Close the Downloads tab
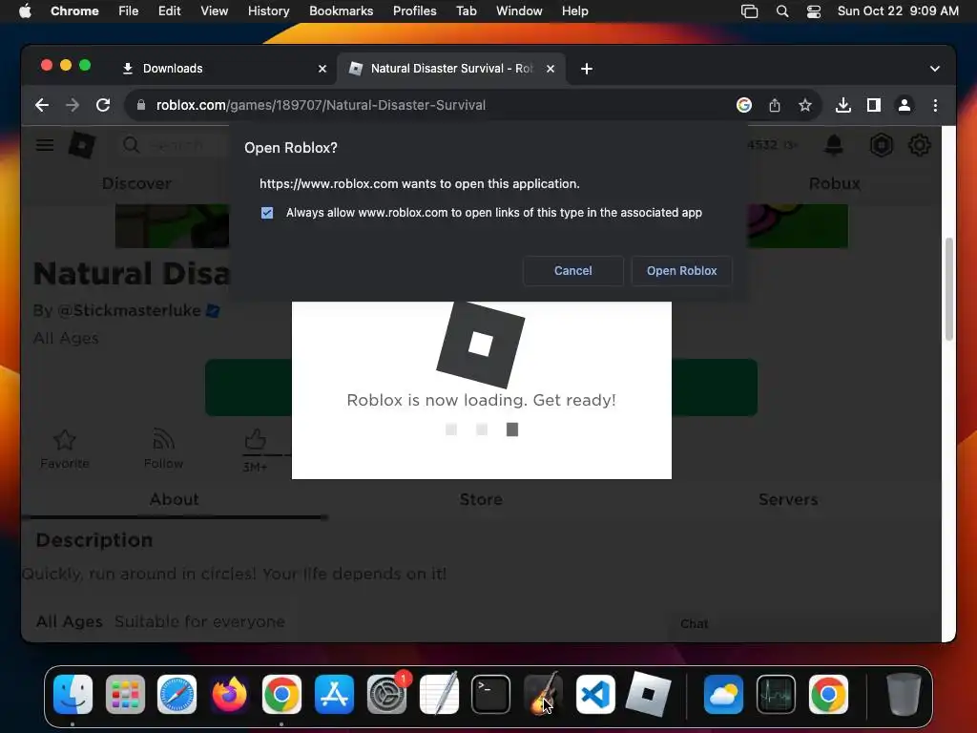977x733 pixels. pyautogui.click(x=322, y=69)
